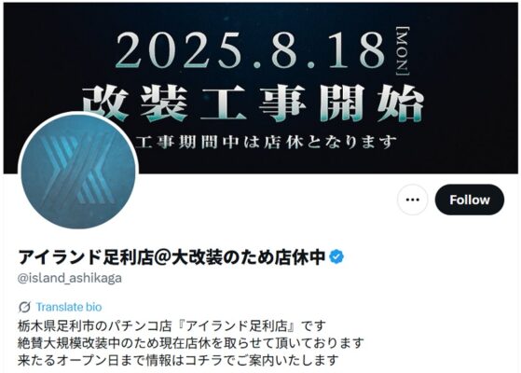Viewport: 521px width, 373px height.
Task: Open the round blue profile avatar
Action: (x=78, y=172)
